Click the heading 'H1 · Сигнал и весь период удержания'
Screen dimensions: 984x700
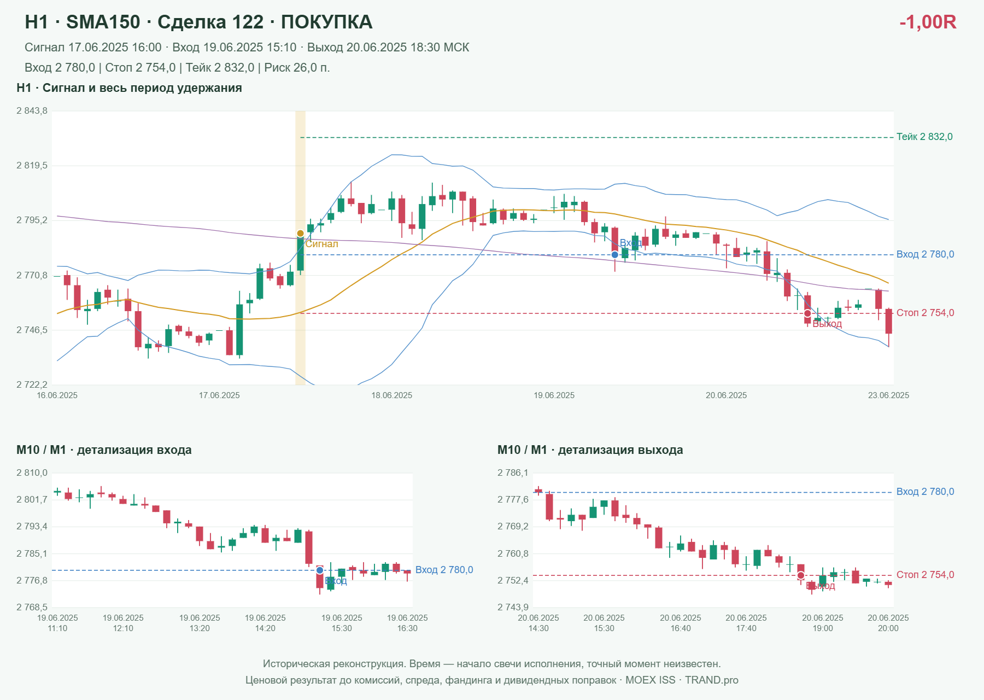(x=129, y=88)
